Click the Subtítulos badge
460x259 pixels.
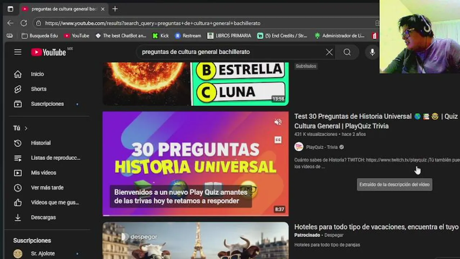[x=306, y=66]
